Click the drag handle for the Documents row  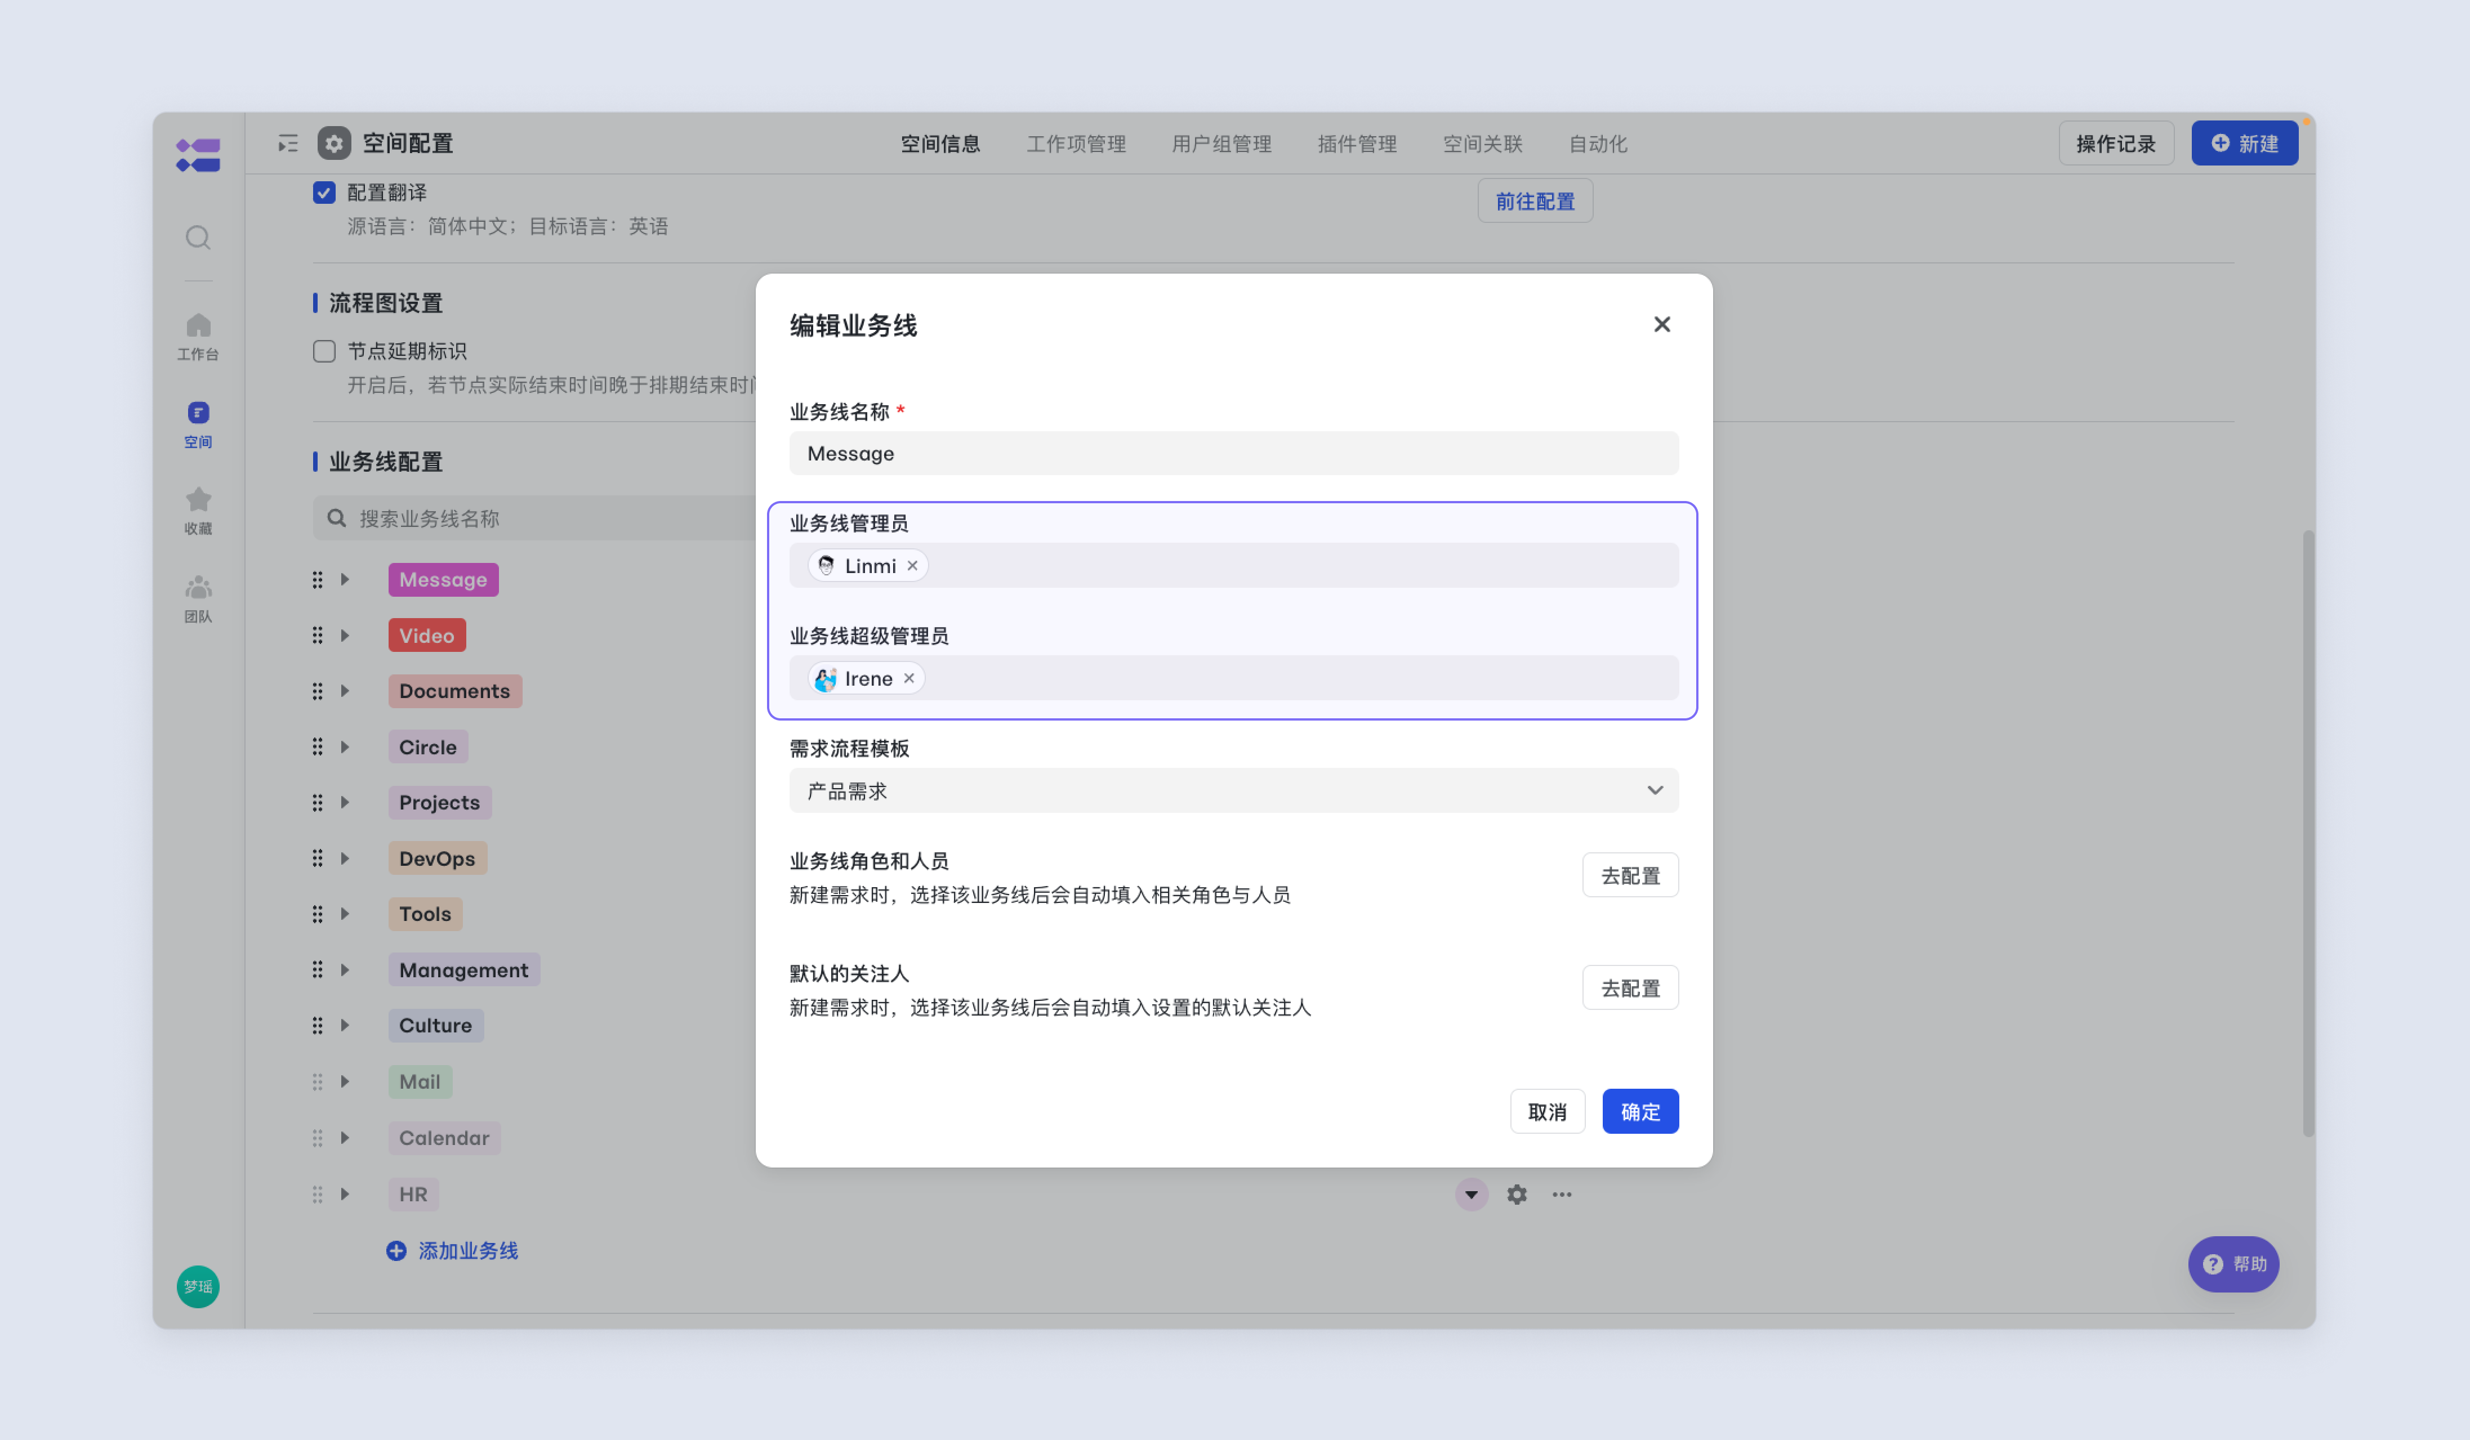[x=318, y=691]
